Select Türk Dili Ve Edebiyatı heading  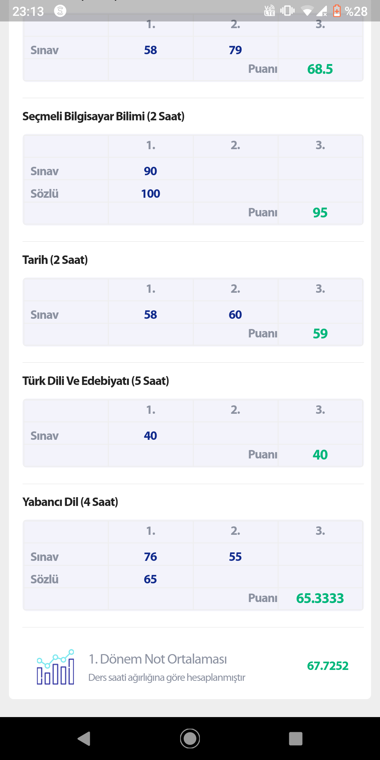(x=96, y=381)
